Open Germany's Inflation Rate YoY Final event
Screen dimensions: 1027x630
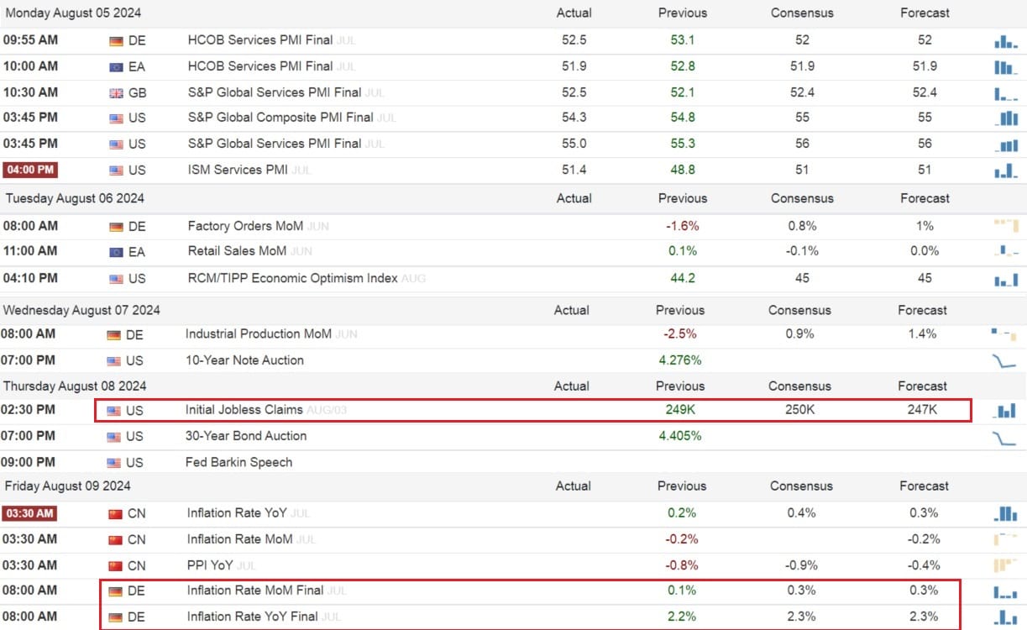tap(252, 617)
